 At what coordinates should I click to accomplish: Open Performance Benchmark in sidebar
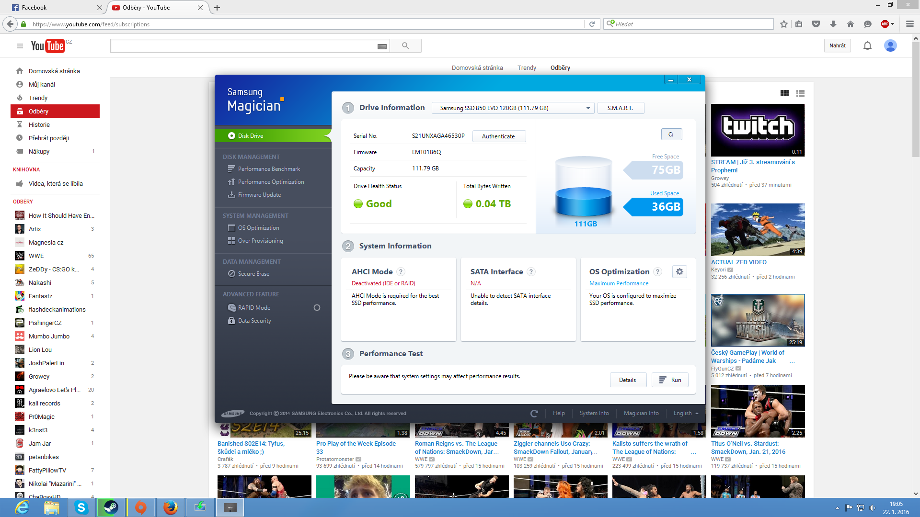point(269,169)
